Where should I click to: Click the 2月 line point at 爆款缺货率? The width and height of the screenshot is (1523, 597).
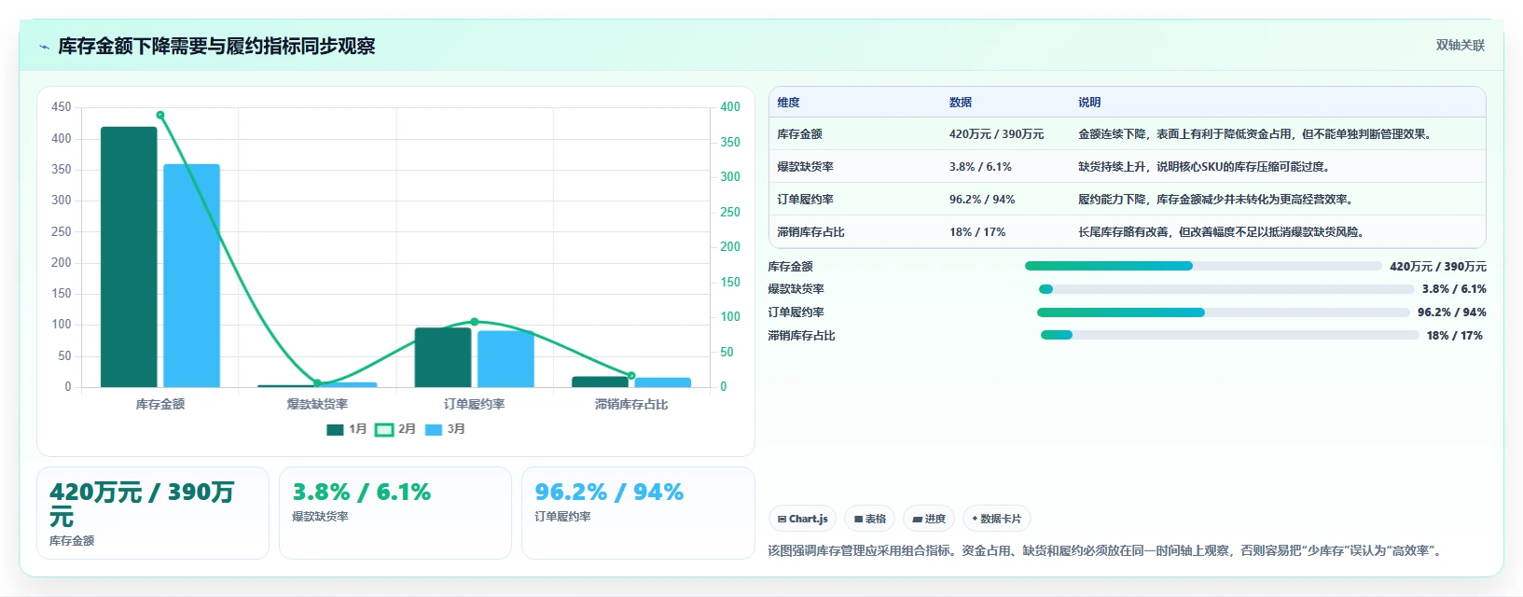tap(317, 383)
